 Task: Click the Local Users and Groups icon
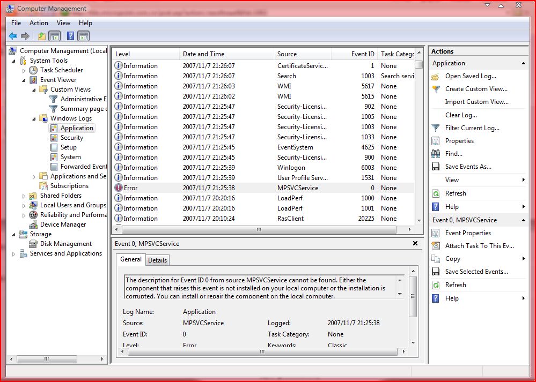point(33,205)
